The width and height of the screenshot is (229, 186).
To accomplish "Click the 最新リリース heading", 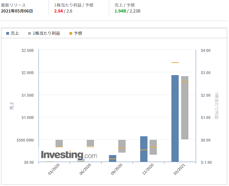I will [x=13, y=5].
